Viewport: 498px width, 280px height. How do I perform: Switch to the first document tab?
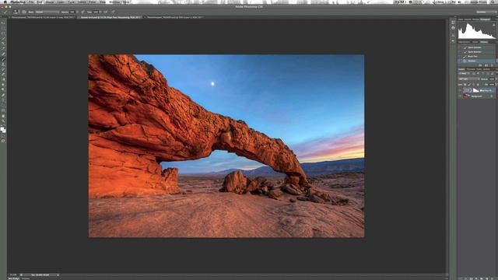point(43,17)
